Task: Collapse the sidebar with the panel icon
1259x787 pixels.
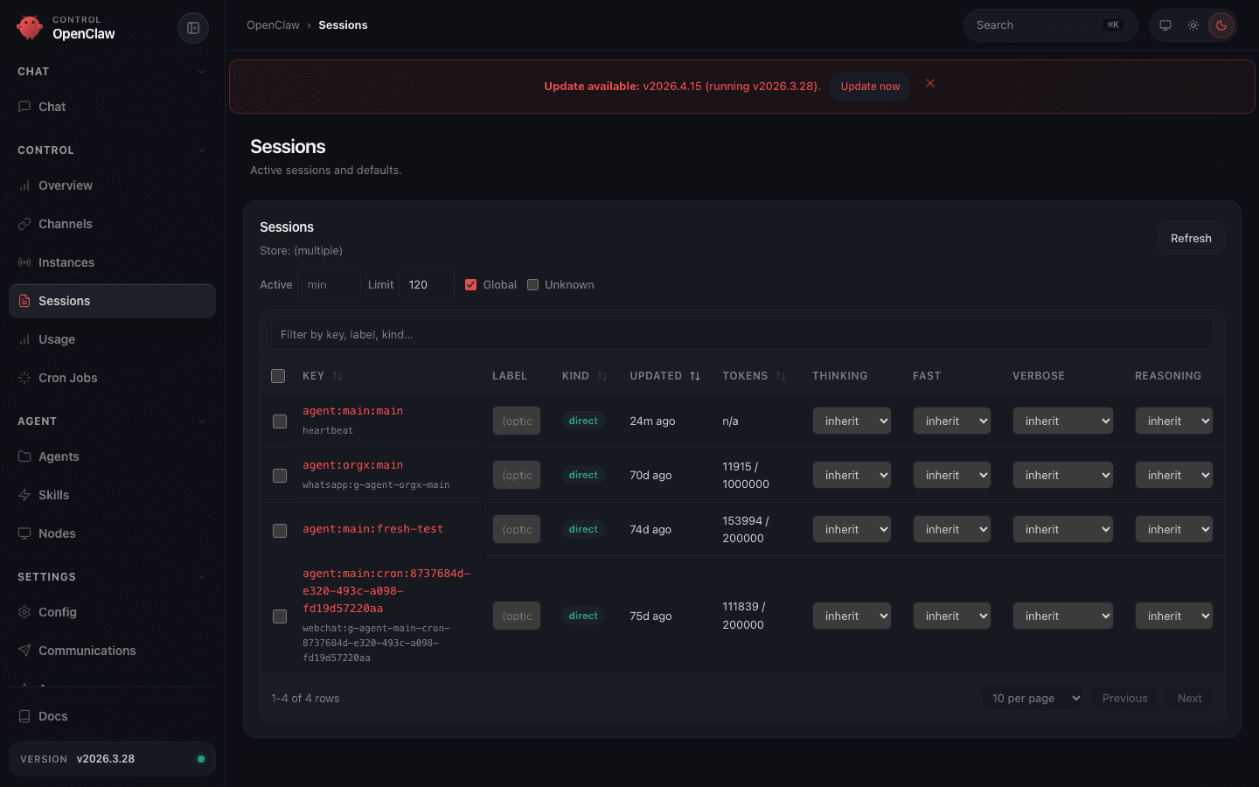Action: point(192,27)
